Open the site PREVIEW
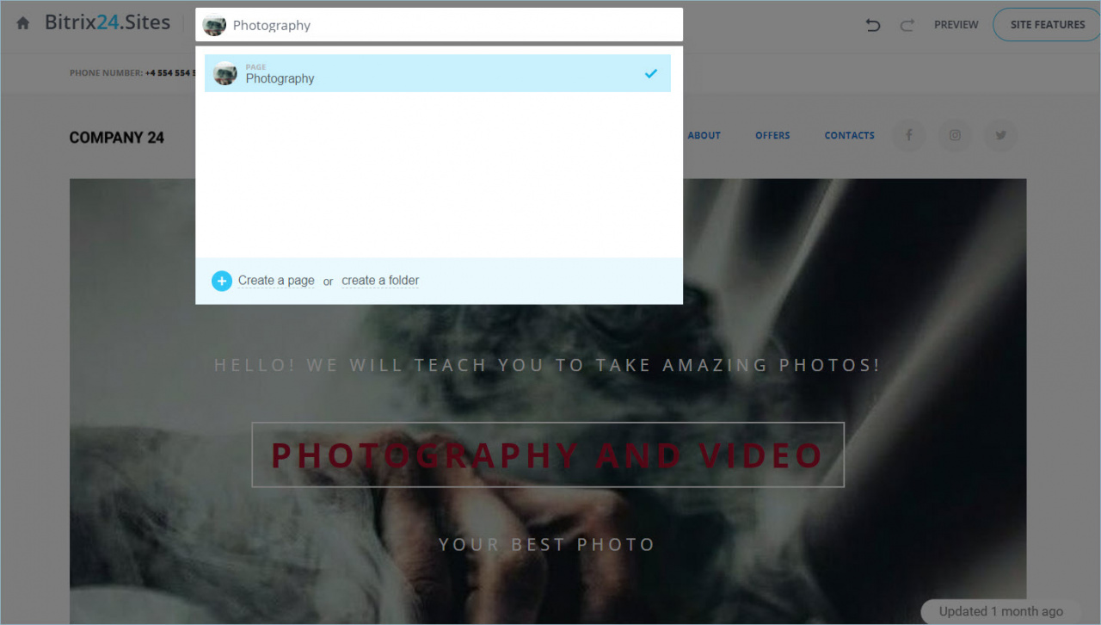 (956, 25)
